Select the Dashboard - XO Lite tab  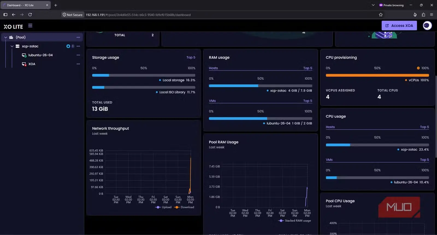click(25, 5)
